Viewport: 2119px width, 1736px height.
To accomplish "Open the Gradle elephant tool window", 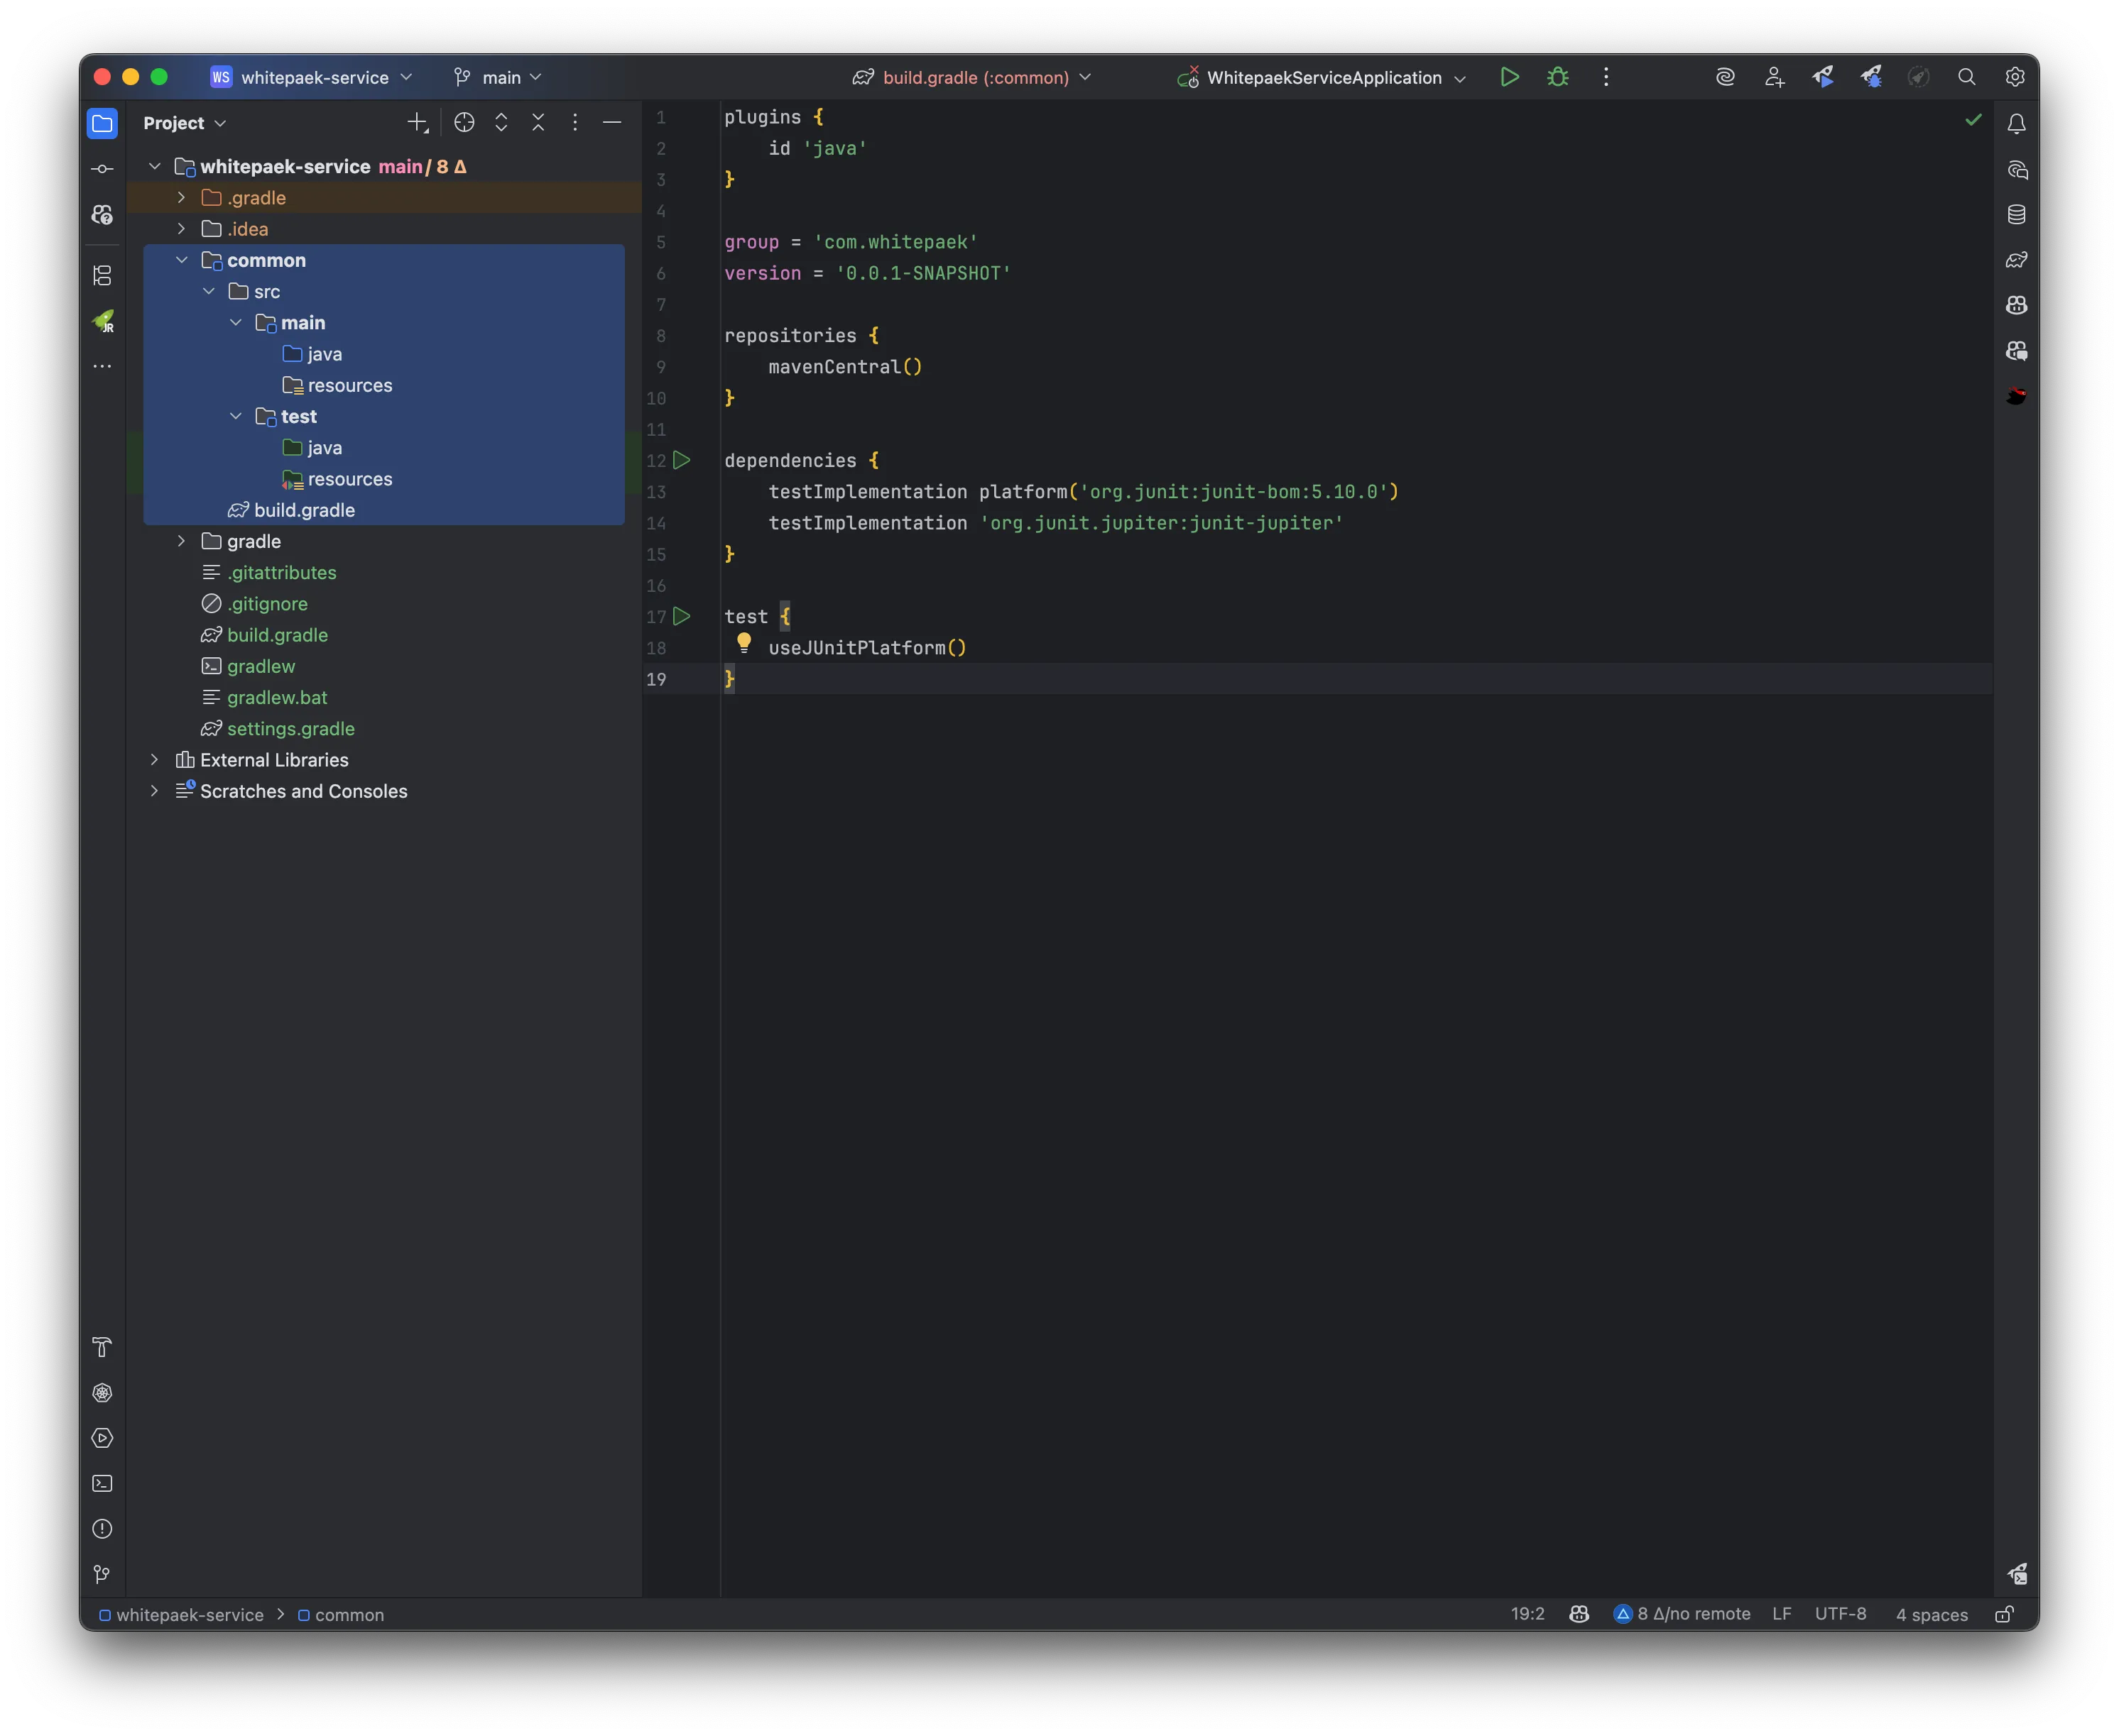I will click(x=2016, y=260).
